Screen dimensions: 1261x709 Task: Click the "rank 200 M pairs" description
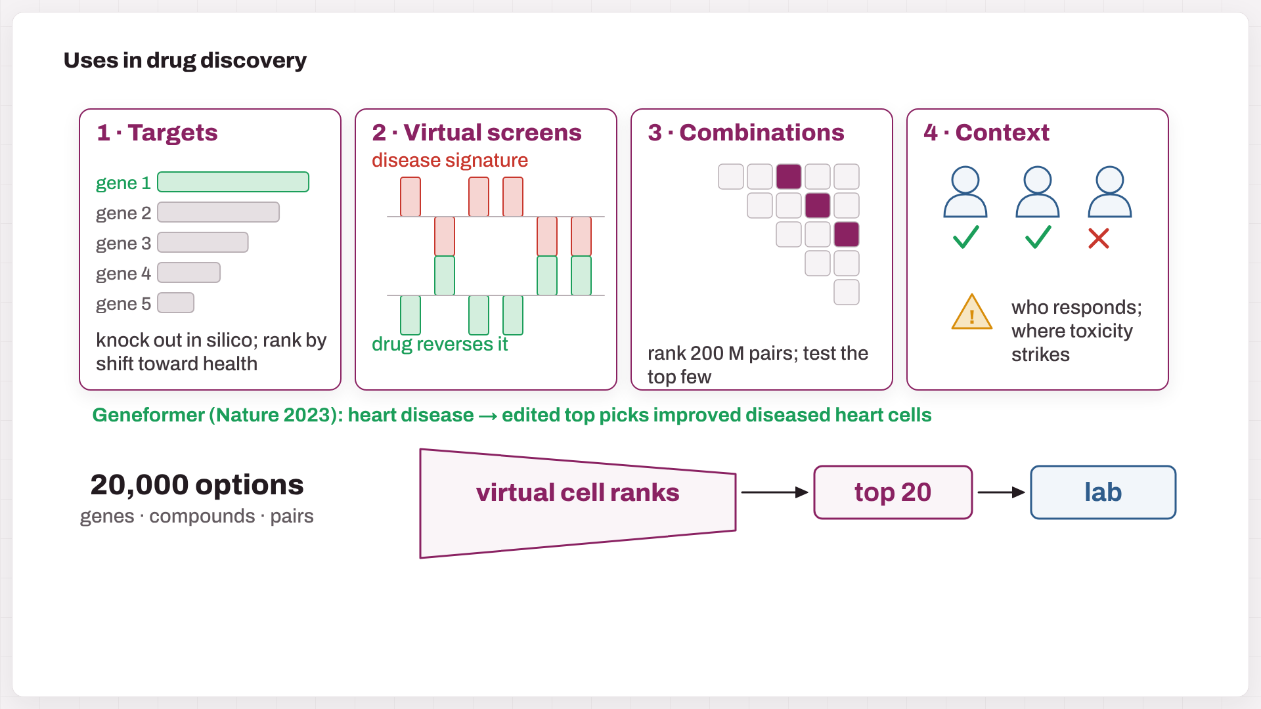[x=758, y=365]
